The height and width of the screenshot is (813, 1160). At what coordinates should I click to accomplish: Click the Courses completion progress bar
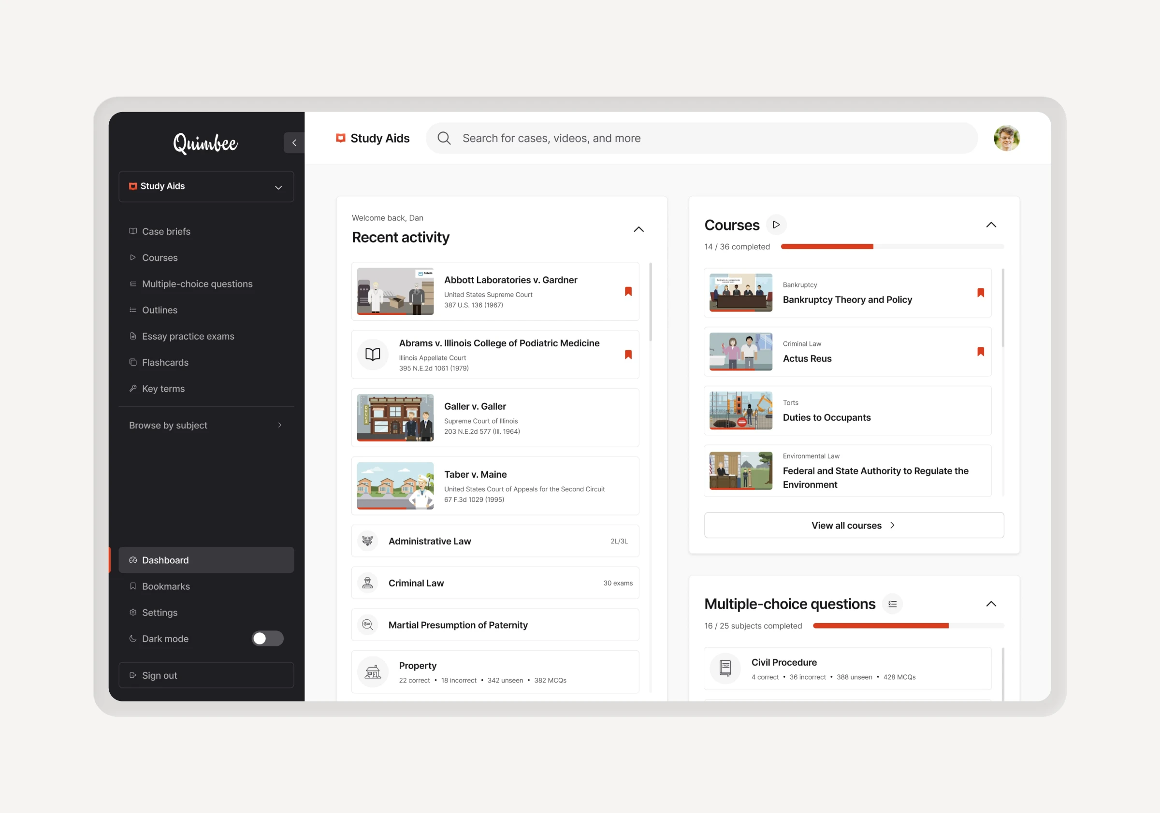[x=892, y=246]
